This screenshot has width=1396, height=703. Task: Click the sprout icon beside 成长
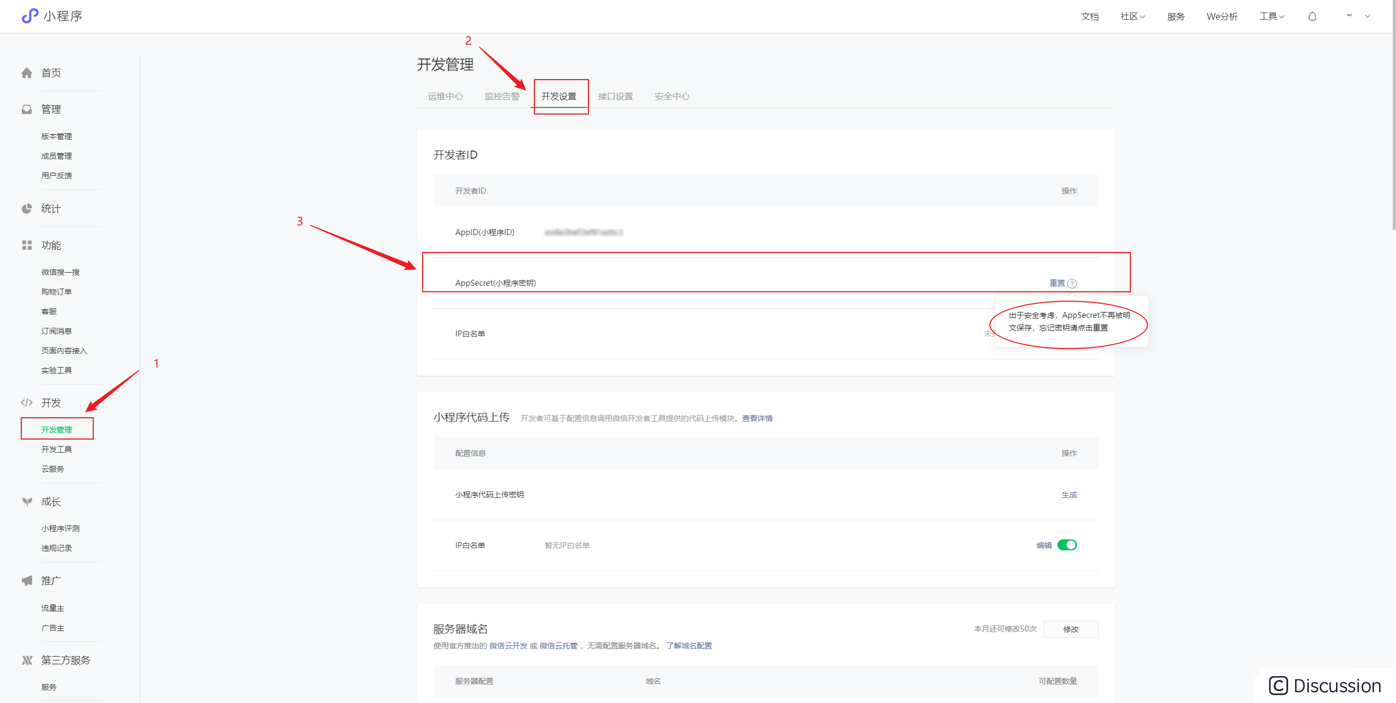coord(26,502)
